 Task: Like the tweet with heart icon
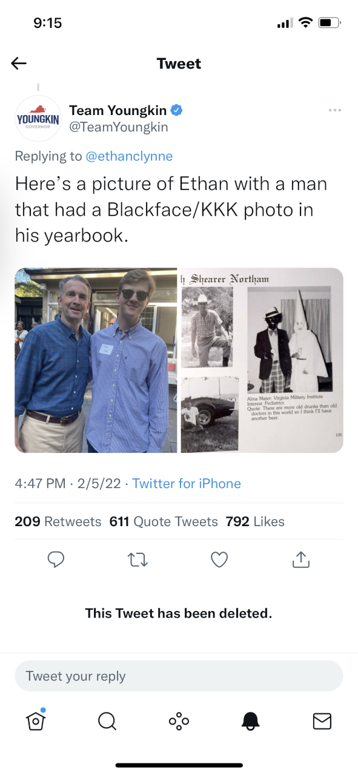tap(219, 560)
